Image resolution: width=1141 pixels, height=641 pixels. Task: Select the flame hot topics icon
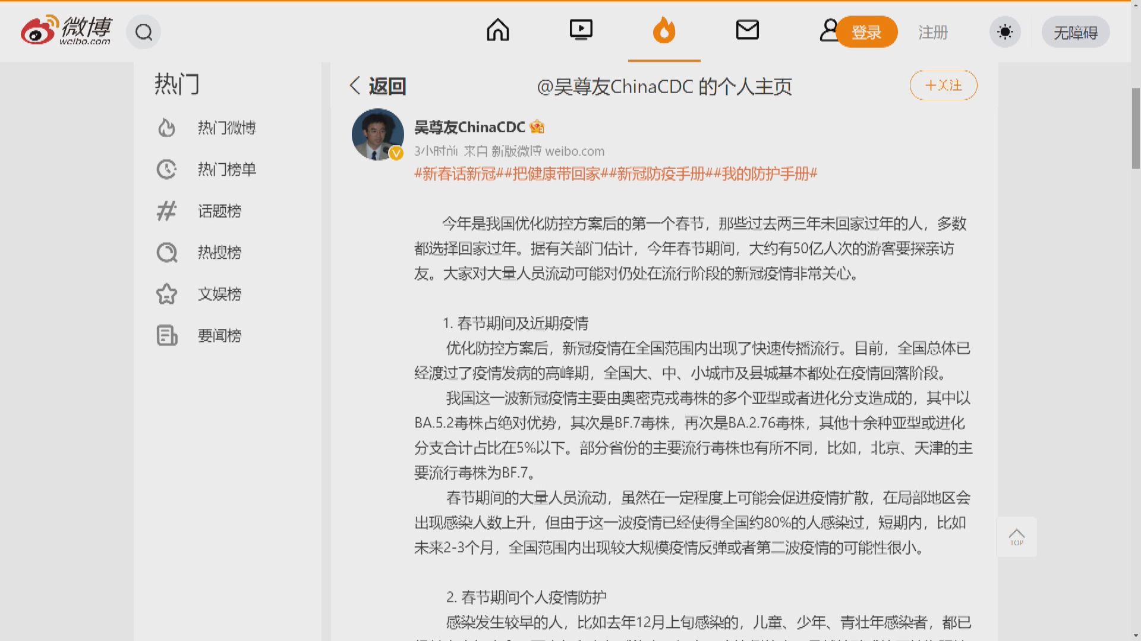[x=664, y=31]
